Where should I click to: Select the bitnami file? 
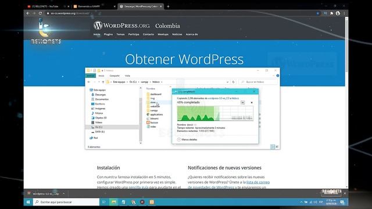(x=152, y=118)
